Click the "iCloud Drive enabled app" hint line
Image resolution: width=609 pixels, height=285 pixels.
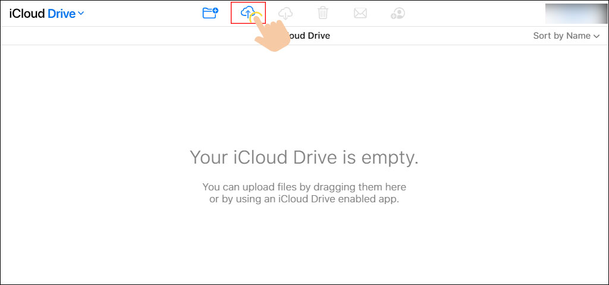pyautogui.click(x=304, y=199)
